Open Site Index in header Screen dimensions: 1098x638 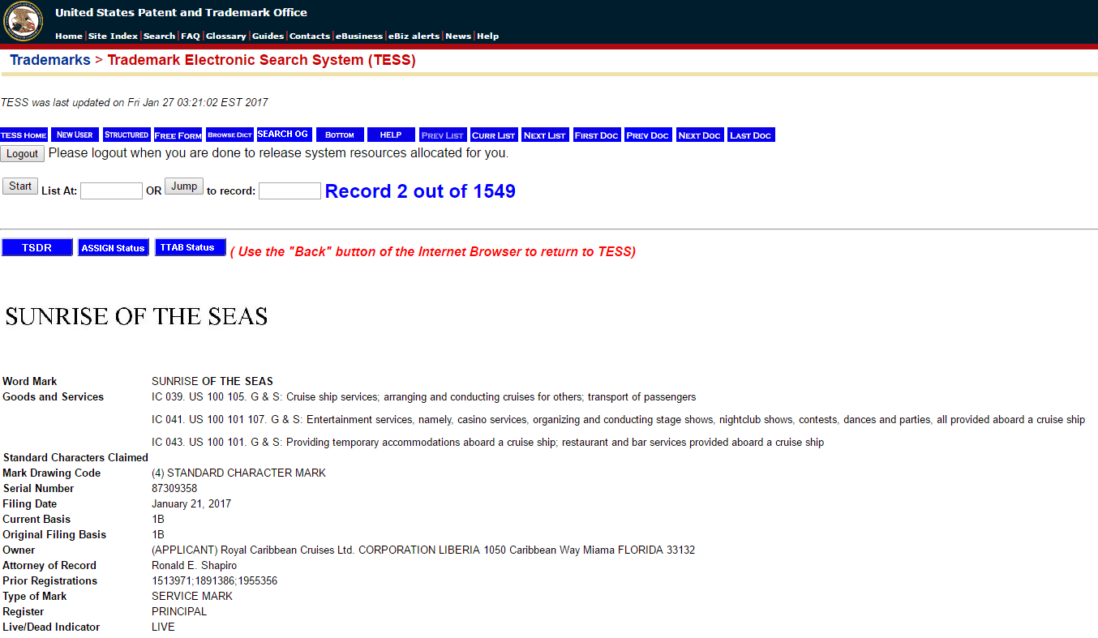click(113, 36)
